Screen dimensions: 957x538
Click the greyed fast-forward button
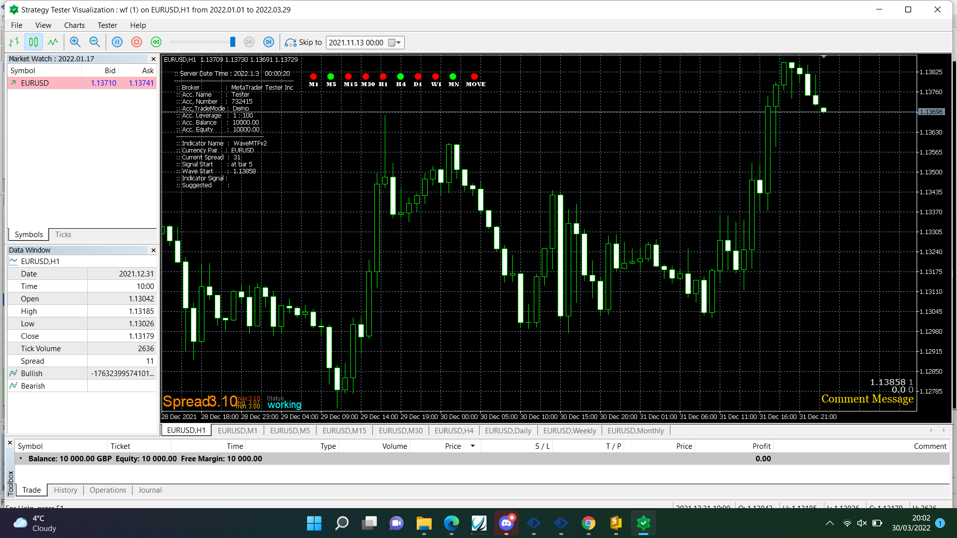(x=249, y=42)
